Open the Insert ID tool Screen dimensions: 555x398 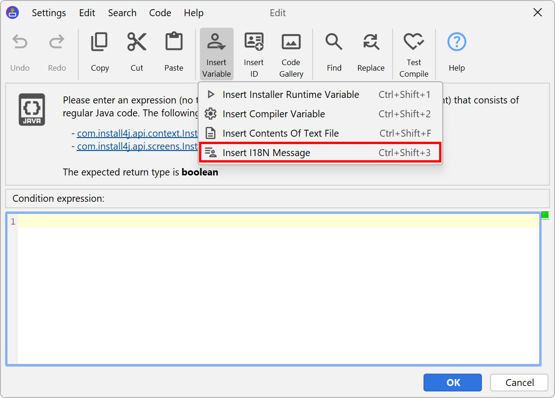(x=253, y=54)
